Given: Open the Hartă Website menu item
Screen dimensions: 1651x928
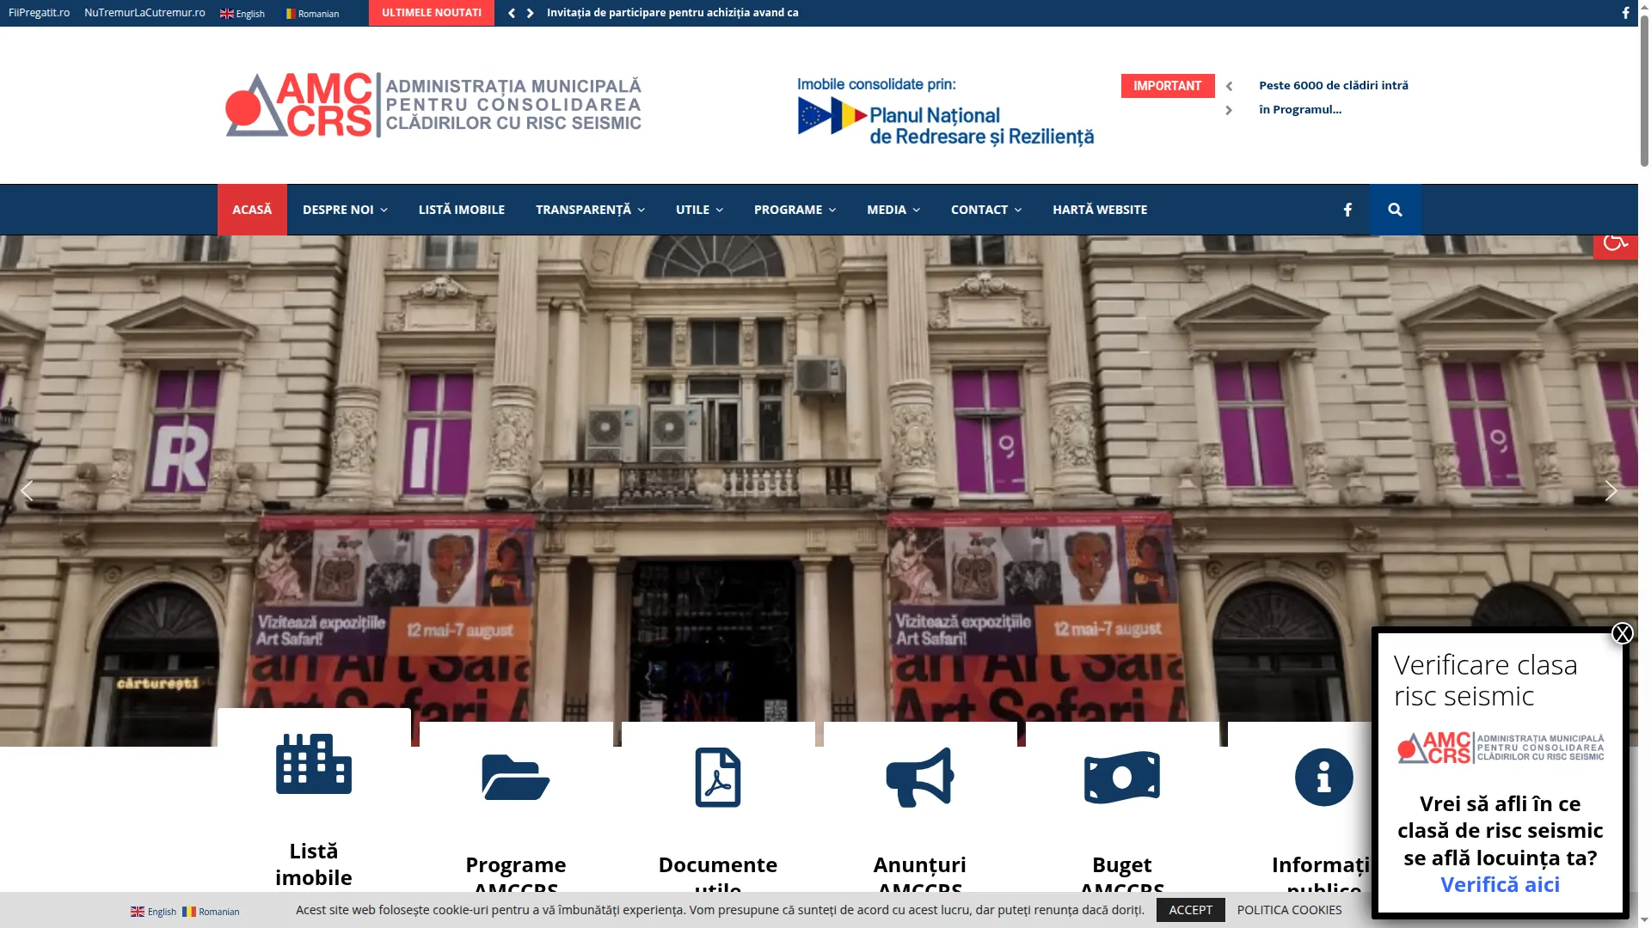Looking at the screenshot, I should tap(1100, 210).
